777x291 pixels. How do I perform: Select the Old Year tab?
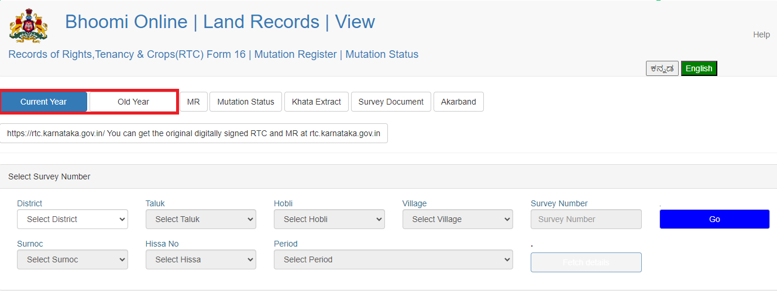click(133, 102)
